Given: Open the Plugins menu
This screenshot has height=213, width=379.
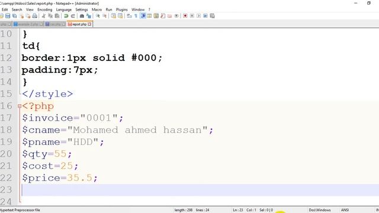Looking at the screenshot, I should coord(122,9).
